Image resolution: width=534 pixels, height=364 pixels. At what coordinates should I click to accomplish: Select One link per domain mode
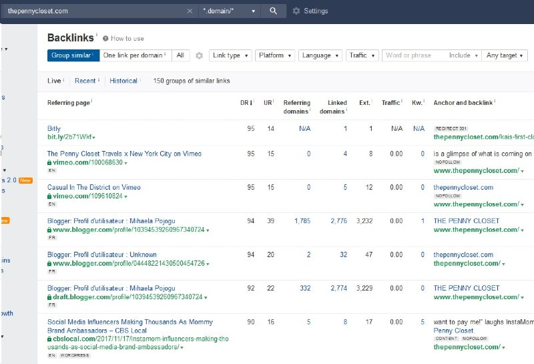coord(136,55)
